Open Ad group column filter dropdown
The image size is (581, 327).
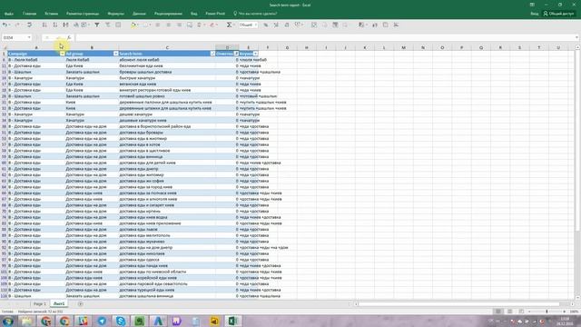[115, 54]
